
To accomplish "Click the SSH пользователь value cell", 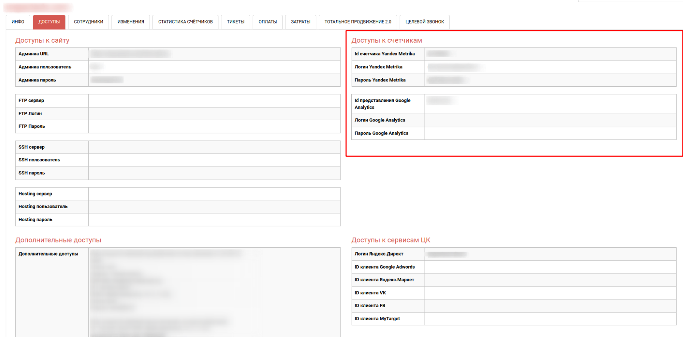I will click(214, 160).
